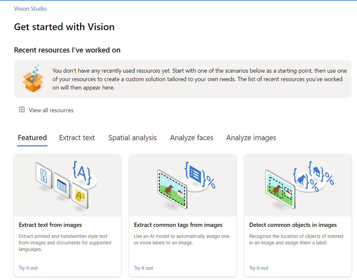Try it out for Extract common tags

coord(143,268)
